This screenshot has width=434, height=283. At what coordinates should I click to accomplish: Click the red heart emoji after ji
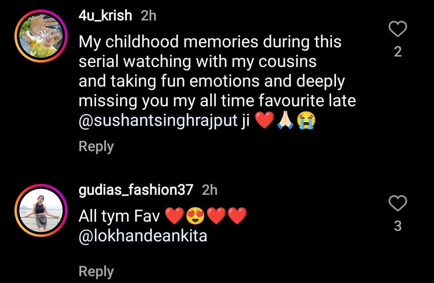264,120
